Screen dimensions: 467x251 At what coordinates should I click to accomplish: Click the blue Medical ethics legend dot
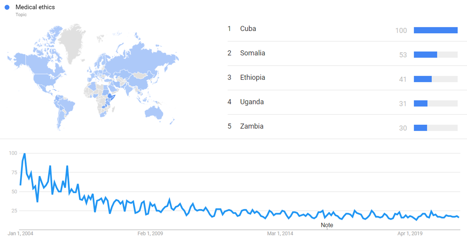[x=7, y=7]
